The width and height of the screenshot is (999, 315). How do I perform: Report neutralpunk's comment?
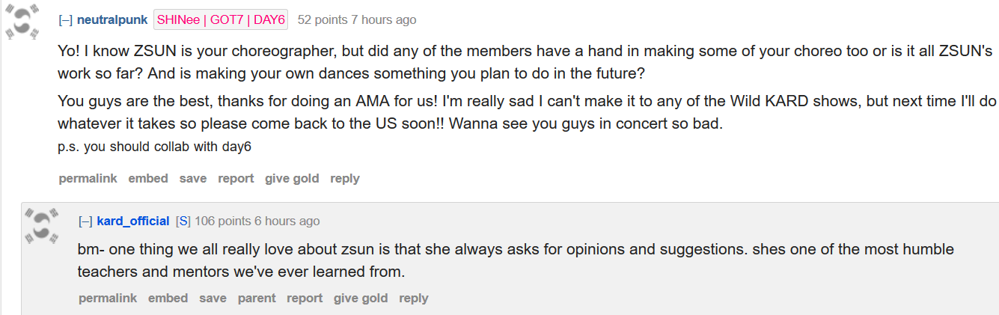click(236, 179)
